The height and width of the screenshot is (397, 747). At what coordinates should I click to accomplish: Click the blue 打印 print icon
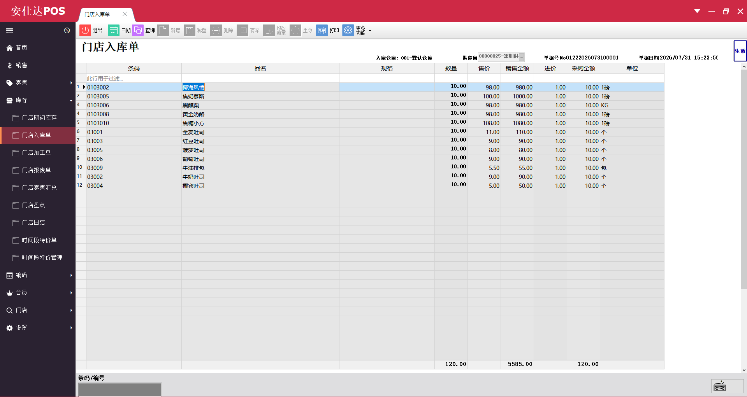pyautogui.click(x=322, y=30)
